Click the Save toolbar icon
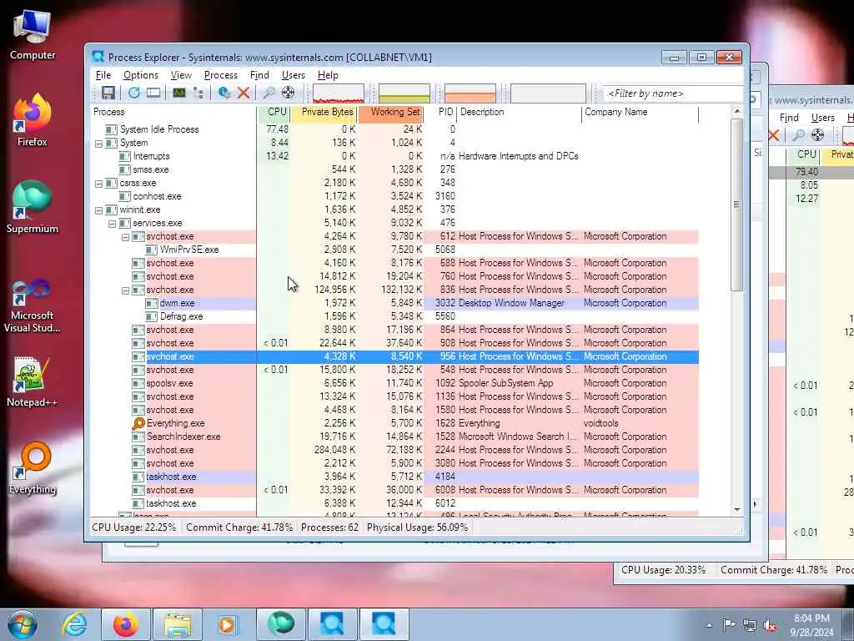This screenshot has height=641, width=854. [x=108, y=93]
